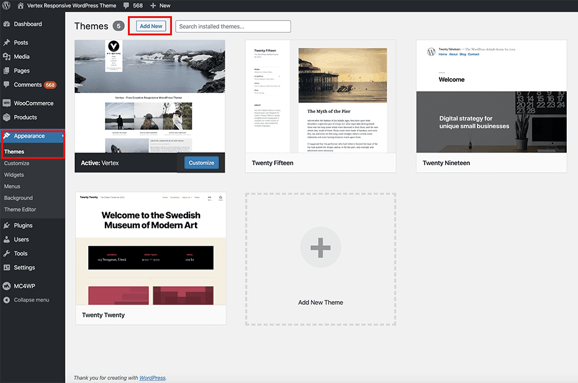Click the Comments bubble icon in sidebar
The image size is (578, 383).
[x=7, y=84]
